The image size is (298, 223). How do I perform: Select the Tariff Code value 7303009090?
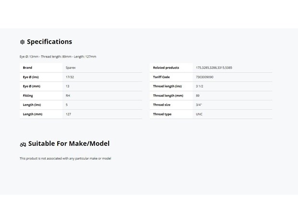click(204, 77)
